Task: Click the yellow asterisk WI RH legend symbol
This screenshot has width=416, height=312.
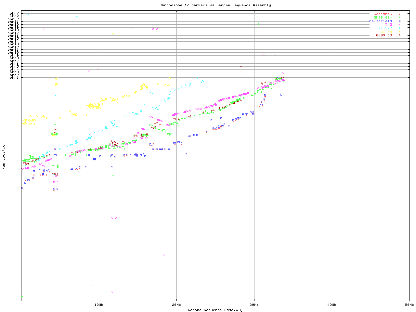Action: click(399, 32)
